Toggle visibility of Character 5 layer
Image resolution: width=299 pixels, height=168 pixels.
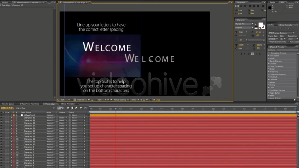pyautogui.click(x=1, y=158)
